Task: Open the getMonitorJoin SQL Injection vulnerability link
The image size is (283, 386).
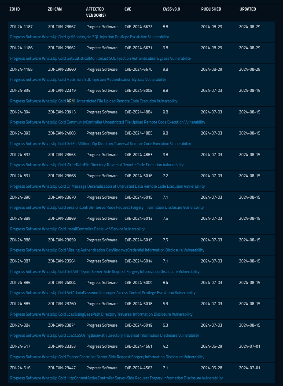Action: point(89,37)
